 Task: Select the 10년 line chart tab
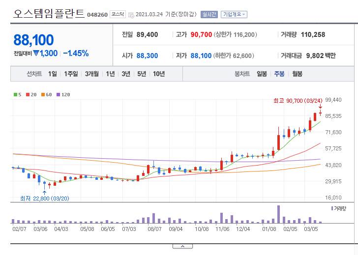(x=159, y=74)
